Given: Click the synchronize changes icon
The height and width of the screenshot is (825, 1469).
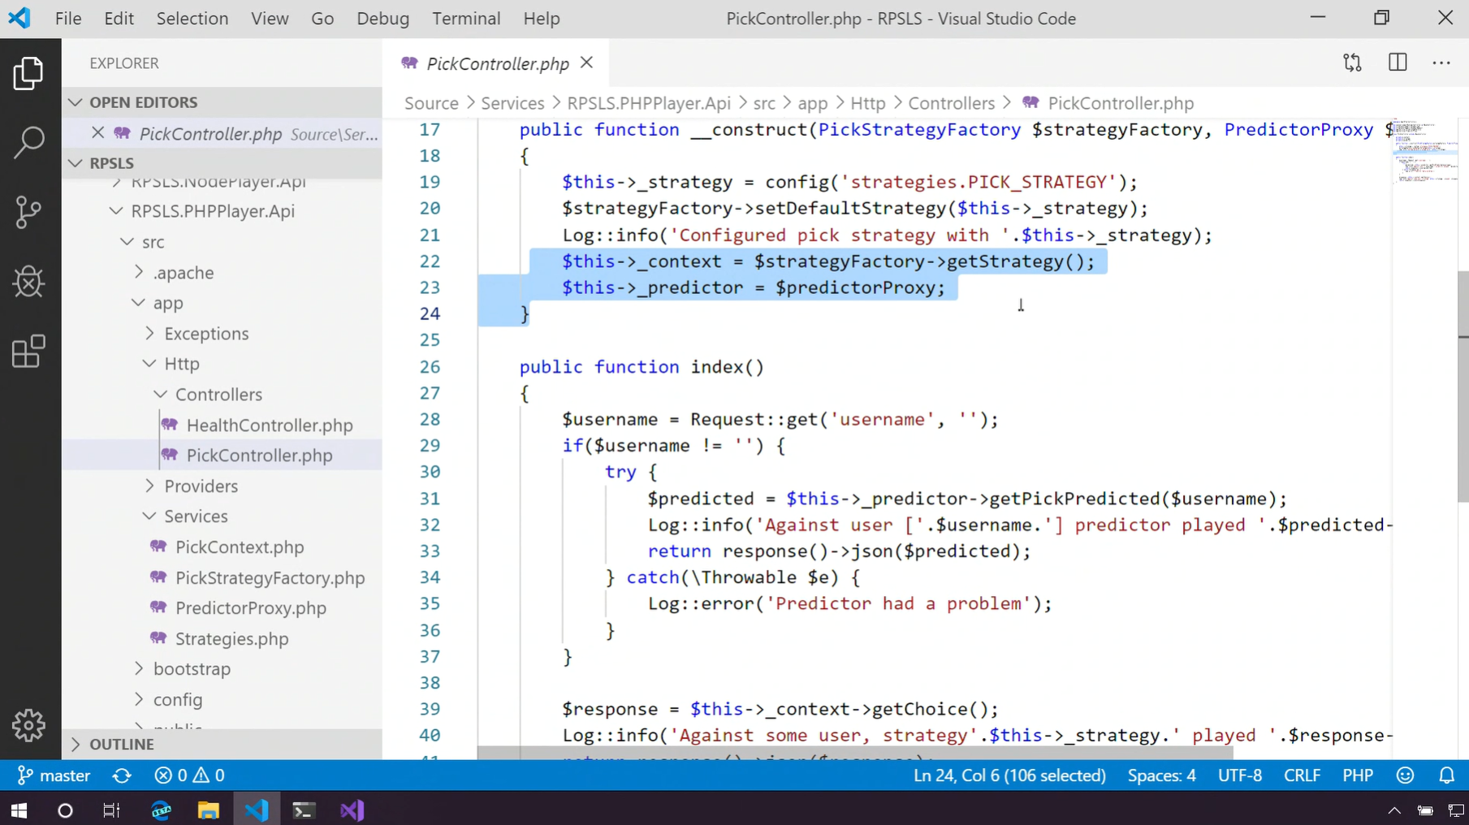Looking at the screenshot, I should pos(122,776).
